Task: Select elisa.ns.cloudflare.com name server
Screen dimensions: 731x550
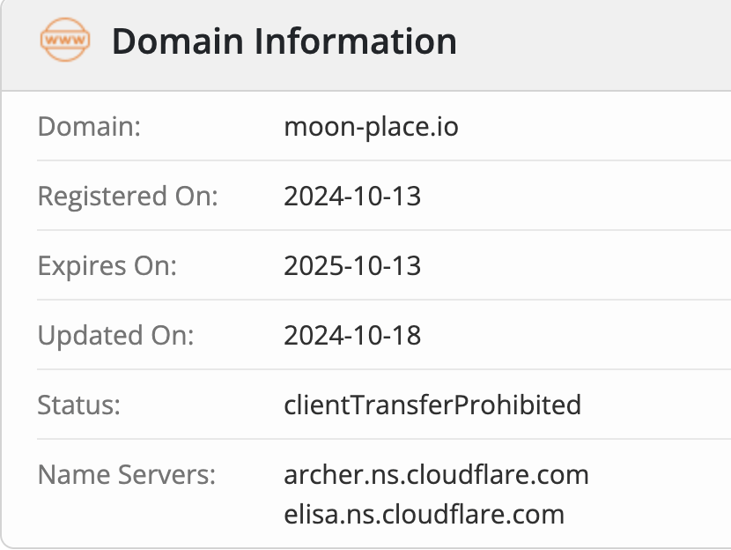Action: [x=425, y=514]
